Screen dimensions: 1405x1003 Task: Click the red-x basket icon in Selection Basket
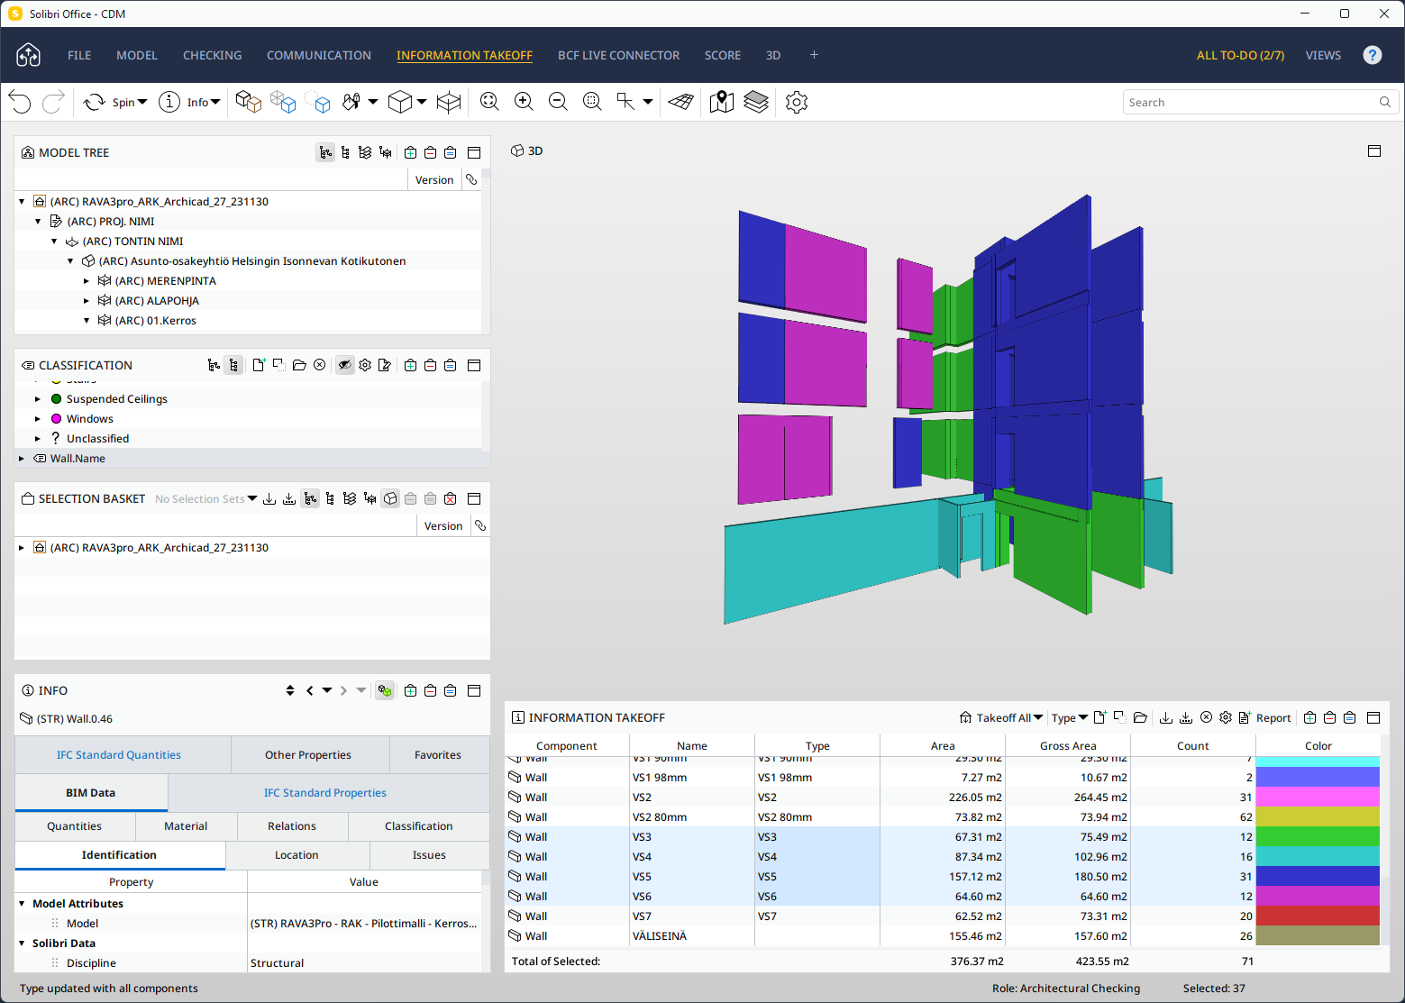[450, 498]
